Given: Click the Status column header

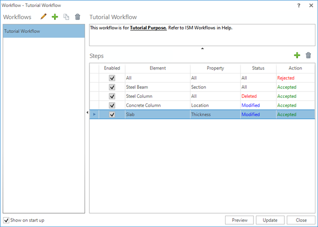Looking at the screenshot, I should point(258,68).
